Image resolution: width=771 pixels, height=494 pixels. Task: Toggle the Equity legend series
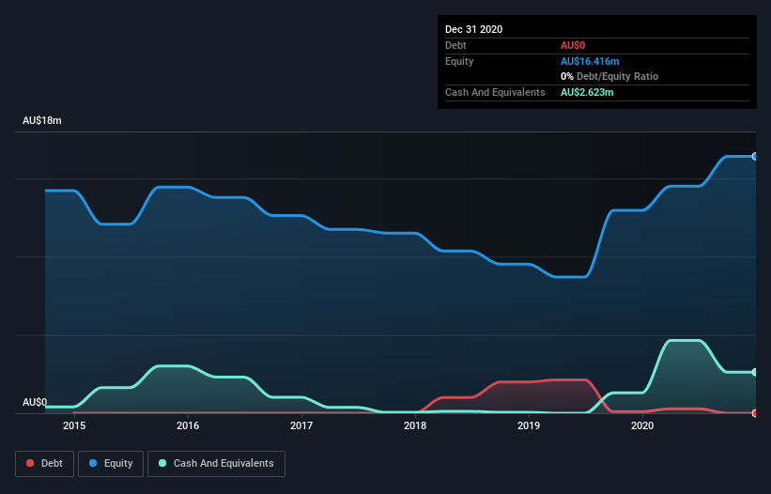pos(111,464)
